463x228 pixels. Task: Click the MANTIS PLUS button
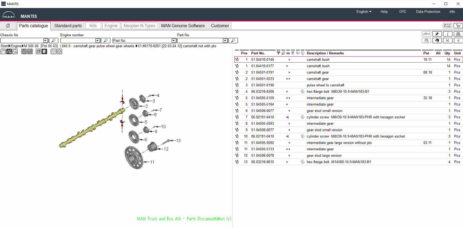pyautogui.click(x=447, y=26)
